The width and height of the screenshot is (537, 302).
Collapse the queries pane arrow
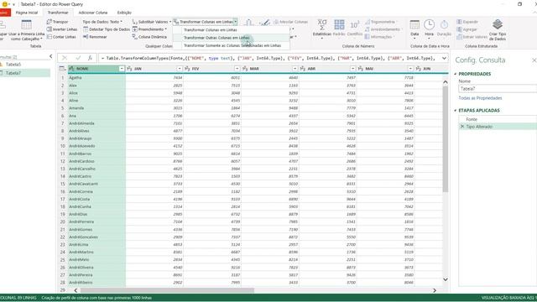coord(50,56)
